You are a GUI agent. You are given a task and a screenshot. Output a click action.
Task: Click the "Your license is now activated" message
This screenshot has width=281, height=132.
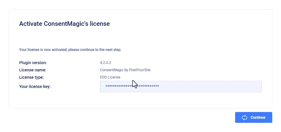click(70, 50)
